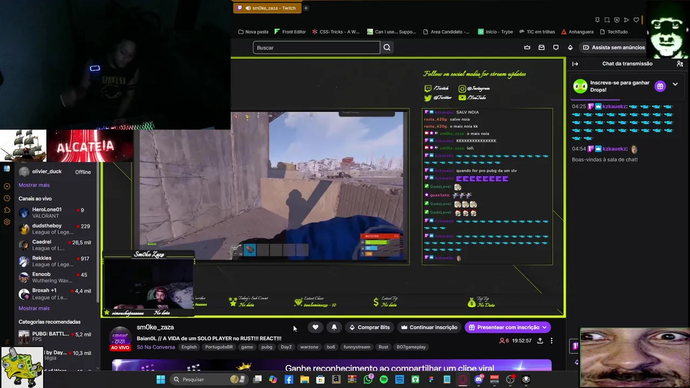Image resolution: width=690 pixels, height=388 pixels.
Task: Open Anhanguera bookmark
Action: pyautogui.click(x=577, y=32)
